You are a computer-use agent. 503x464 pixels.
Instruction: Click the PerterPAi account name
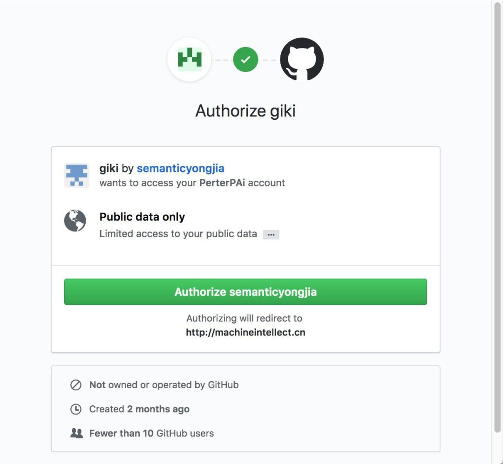point(222,183)
